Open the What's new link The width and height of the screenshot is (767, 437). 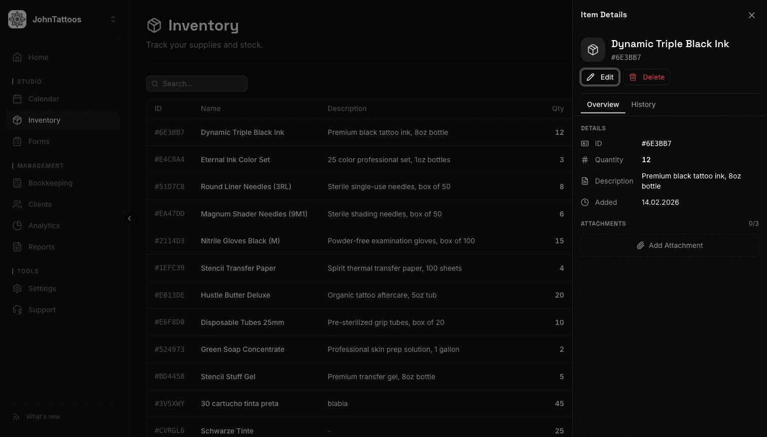(43, 416)
